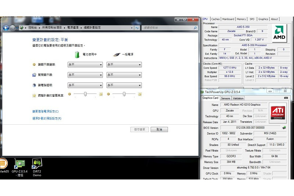Click the Driver Version atiumdag 8.792.0.0 value
This screenshot has width=294, height=196.
pyautogui.click(x=254, y=167)
